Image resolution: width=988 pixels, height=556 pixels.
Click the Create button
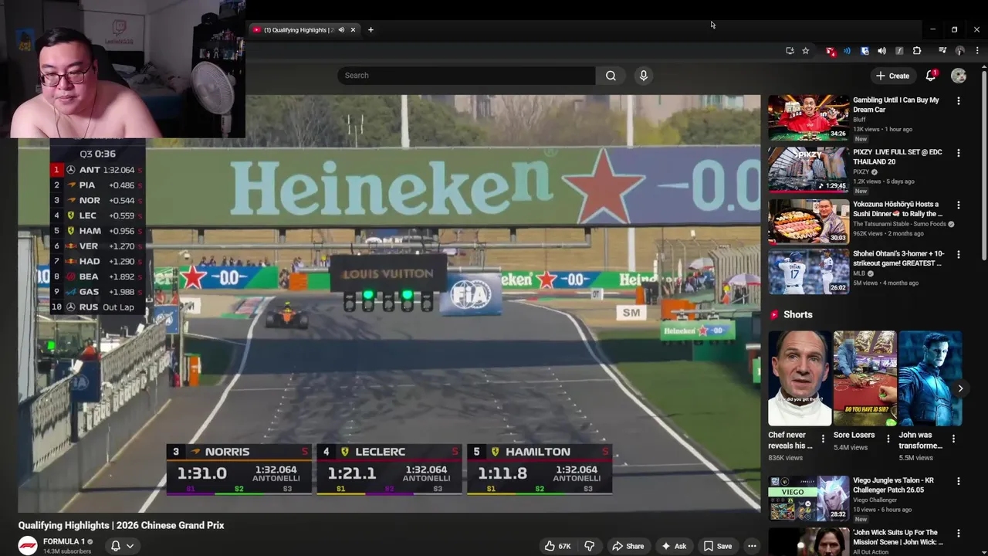[893, 76]
